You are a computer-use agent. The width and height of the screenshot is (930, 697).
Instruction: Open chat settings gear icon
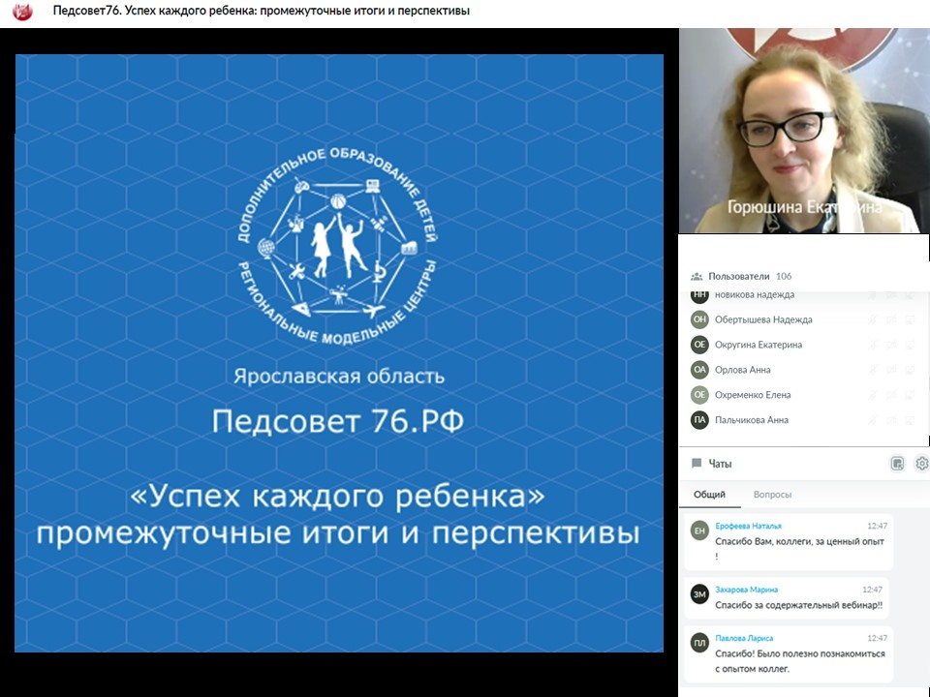coord(921,464)
